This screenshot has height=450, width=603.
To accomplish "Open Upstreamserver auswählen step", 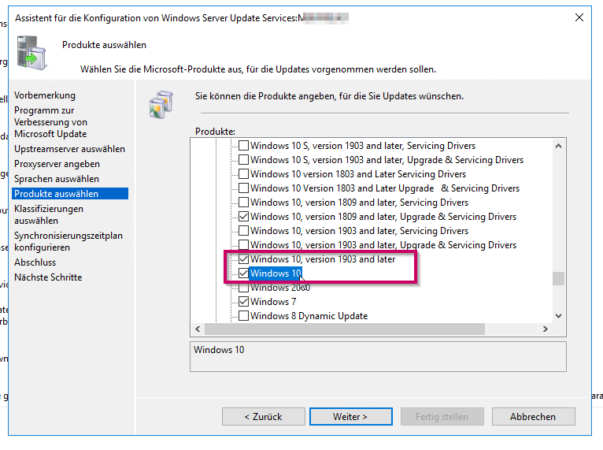I will click(69, 149).
